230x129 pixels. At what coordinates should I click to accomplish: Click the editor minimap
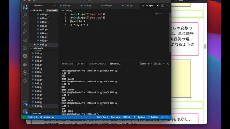pos(161,14)
